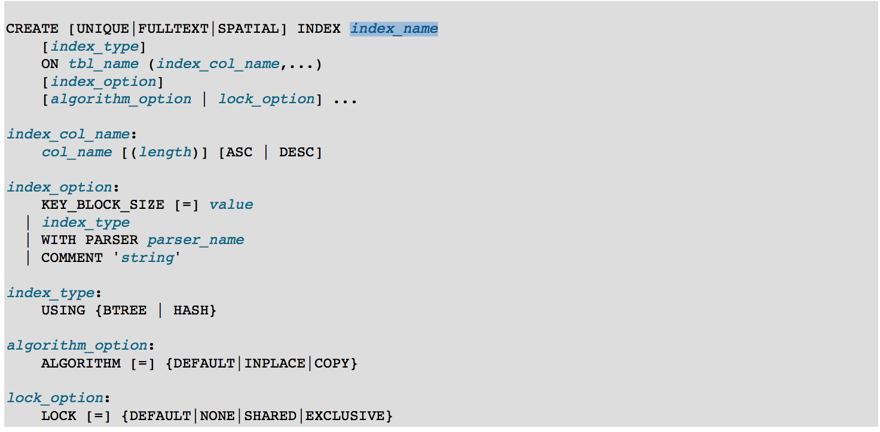Click value after KEY_BLOCK_SIZE
880x432 pixels.
point(231,205)
